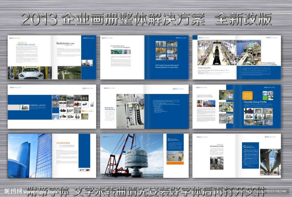Select the "ATMOD INDUSTRIAL FIELDS" heading
Image resolution: width=292 pixels, height=197 pixels.
[x=26, y=44]
